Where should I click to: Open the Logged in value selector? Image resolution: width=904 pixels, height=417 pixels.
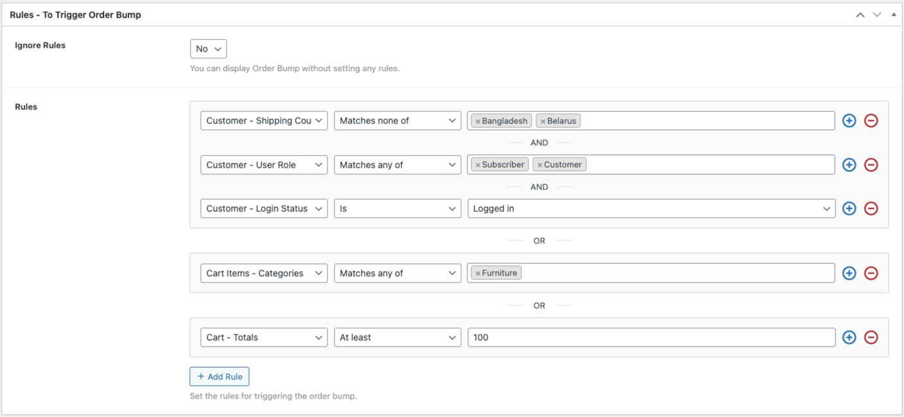pyautogui.click(x=651, y=208)
